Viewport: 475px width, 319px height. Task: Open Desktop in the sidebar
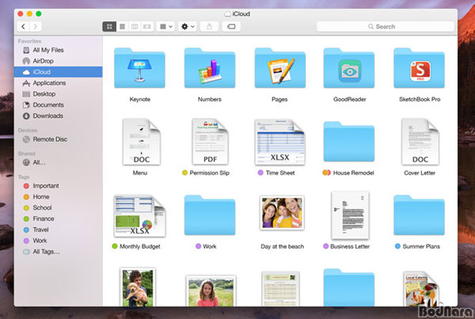pyautogui.click(x=58, y=94)
